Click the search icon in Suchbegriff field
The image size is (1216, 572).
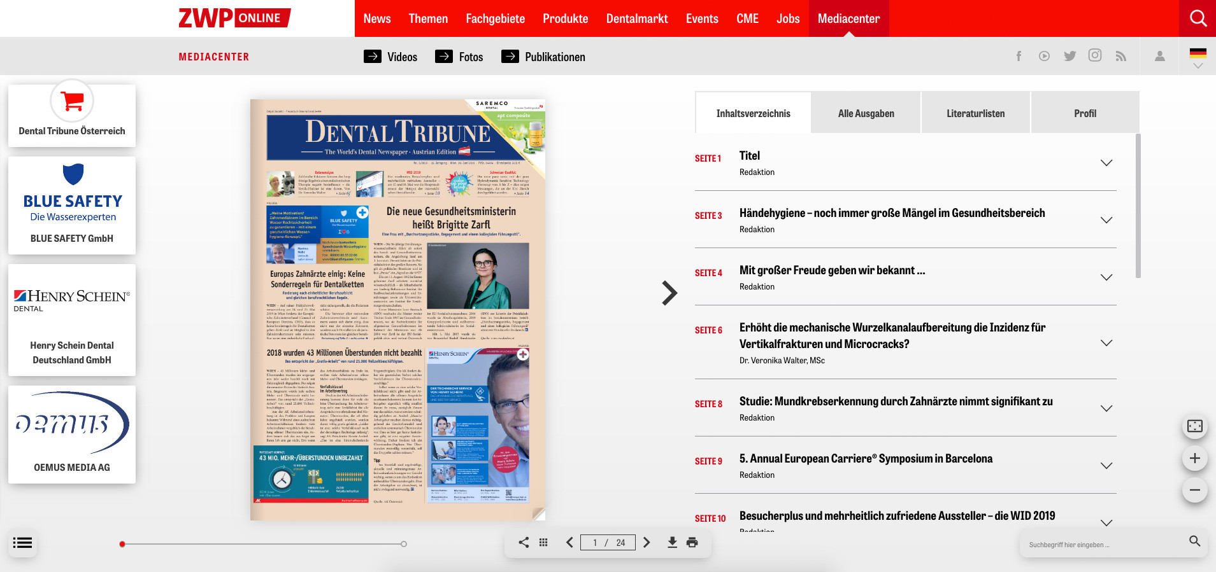1194,541
